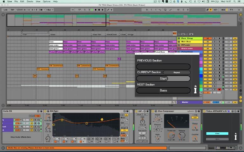Screen dimensions: 244x152
Task: Click the transport Stop button
Action: click(96, 9)
